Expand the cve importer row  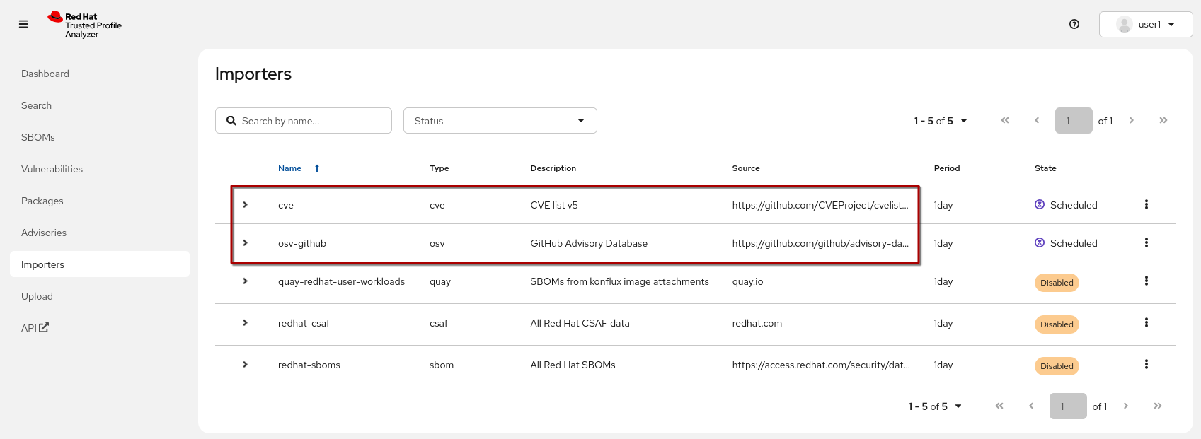[x=246, y=205]
